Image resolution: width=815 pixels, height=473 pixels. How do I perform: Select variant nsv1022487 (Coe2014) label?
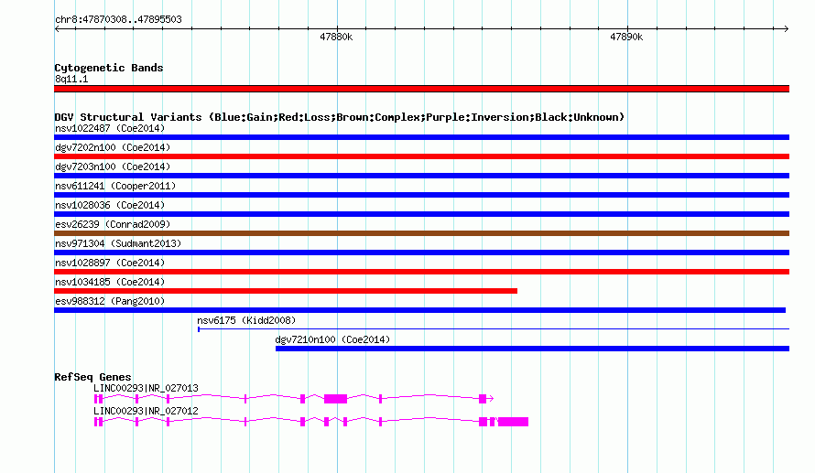coord(110,128)
